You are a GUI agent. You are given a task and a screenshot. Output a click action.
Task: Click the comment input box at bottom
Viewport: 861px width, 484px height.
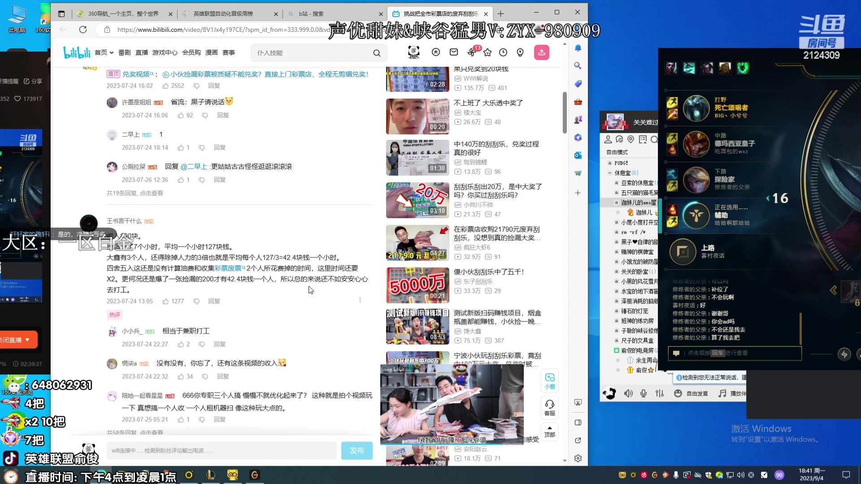(x=222, y=450)
